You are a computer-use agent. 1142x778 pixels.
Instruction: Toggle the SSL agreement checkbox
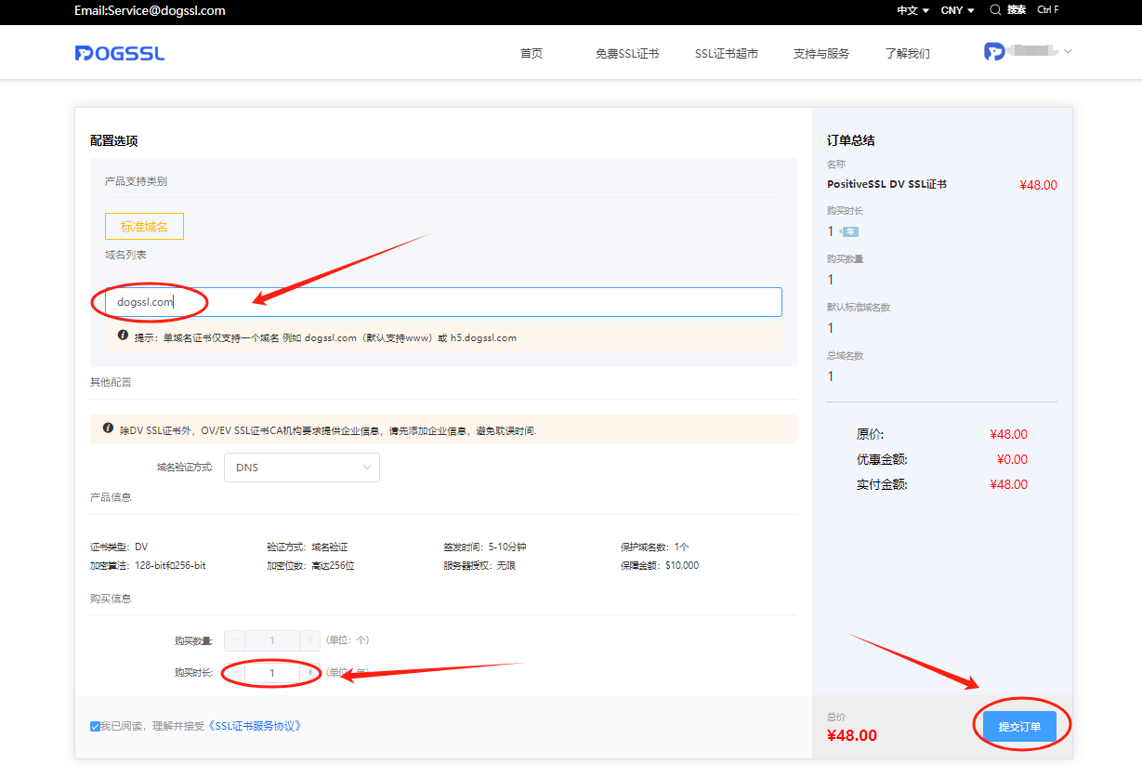pos(95,726)
